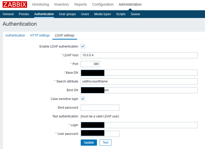Open the Reports menu
The height and width of the screenshot is (149, 205).
pyautogui.click(x=80, y=4)
